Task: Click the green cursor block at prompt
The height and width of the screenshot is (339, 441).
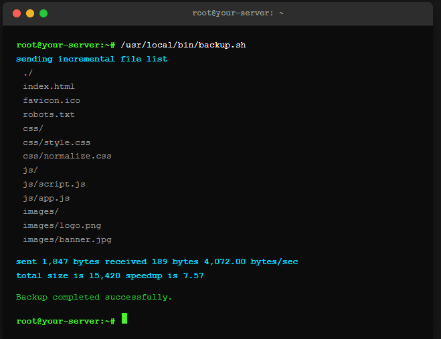Action: tap(124, 319)
